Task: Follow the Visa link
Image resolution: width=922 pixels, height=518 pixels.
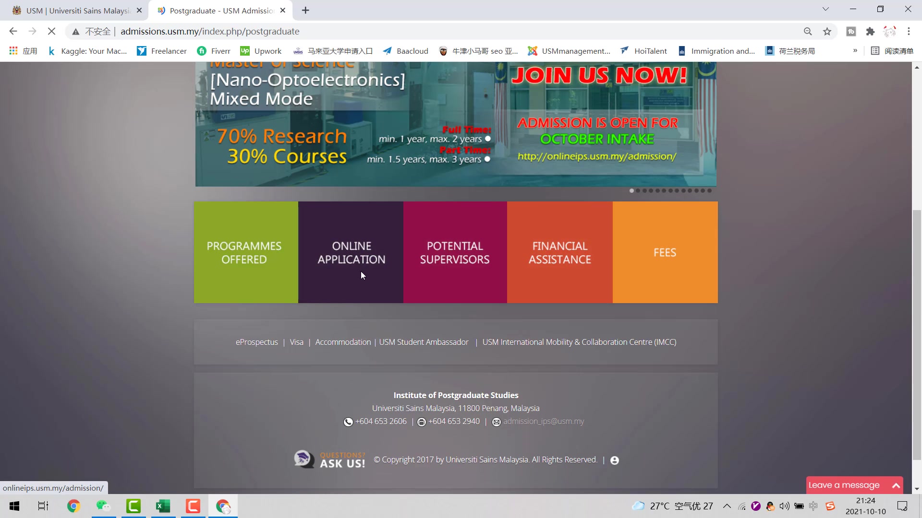Action: tap(296, 342)
